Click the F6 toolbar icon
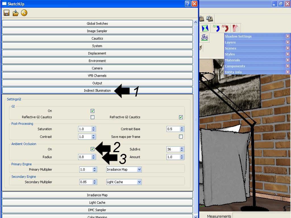 (205, 37)
